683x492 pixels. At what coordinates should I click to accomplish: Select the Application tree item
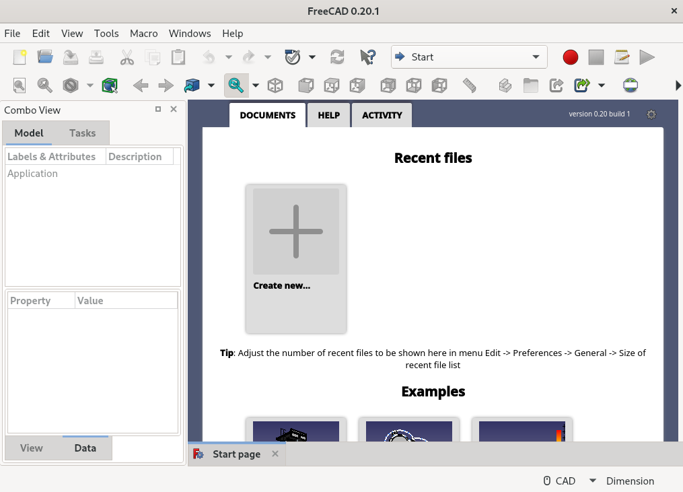pos(32,174)
